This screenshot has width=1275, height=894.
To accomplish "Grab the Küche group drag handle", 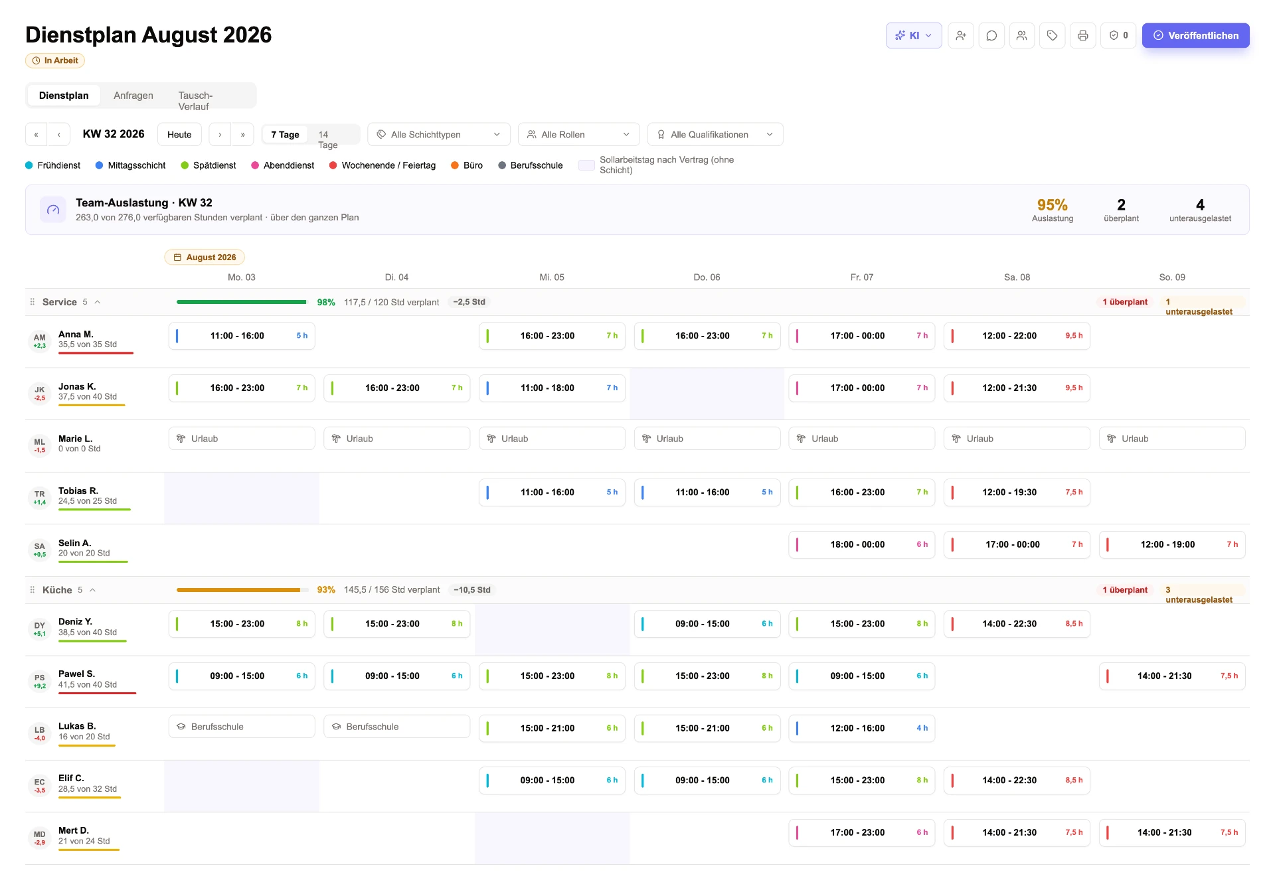I will pyautogui.click(x=32, y=590).
